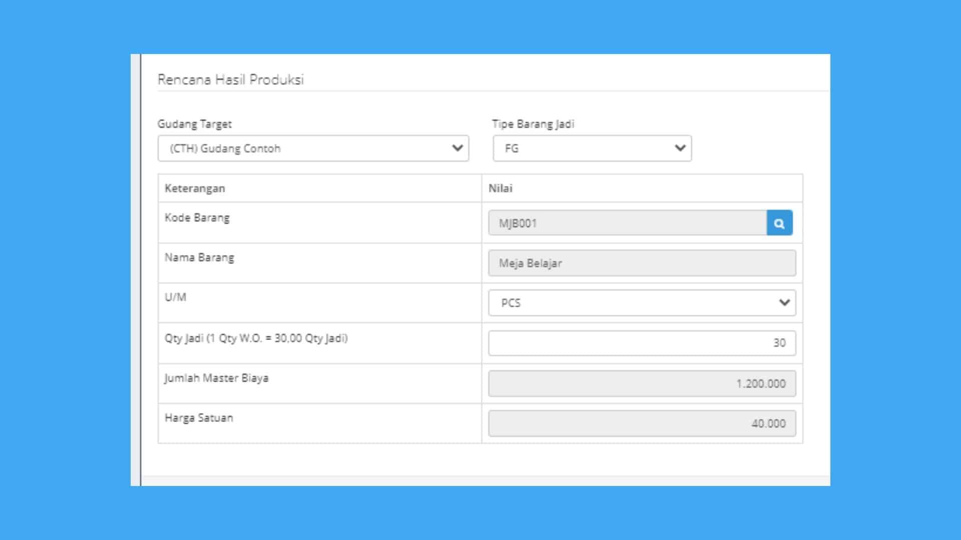Click the Harga Satuan field showing 40.000

[x=642, y=423]
